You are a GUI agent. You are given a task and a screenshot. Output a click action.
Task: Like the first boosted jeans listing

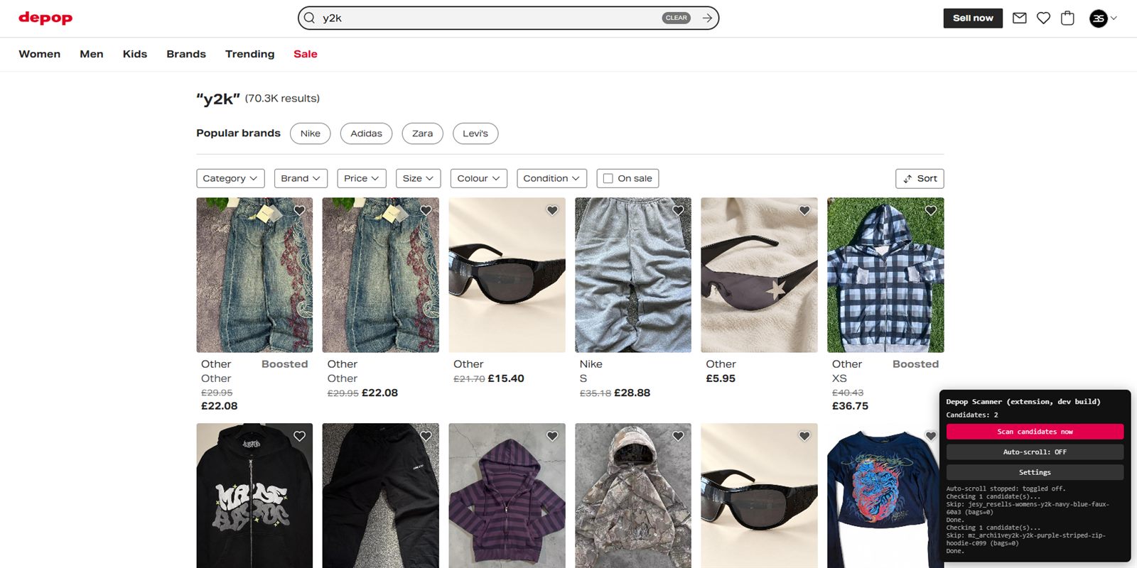coord(299,210)
